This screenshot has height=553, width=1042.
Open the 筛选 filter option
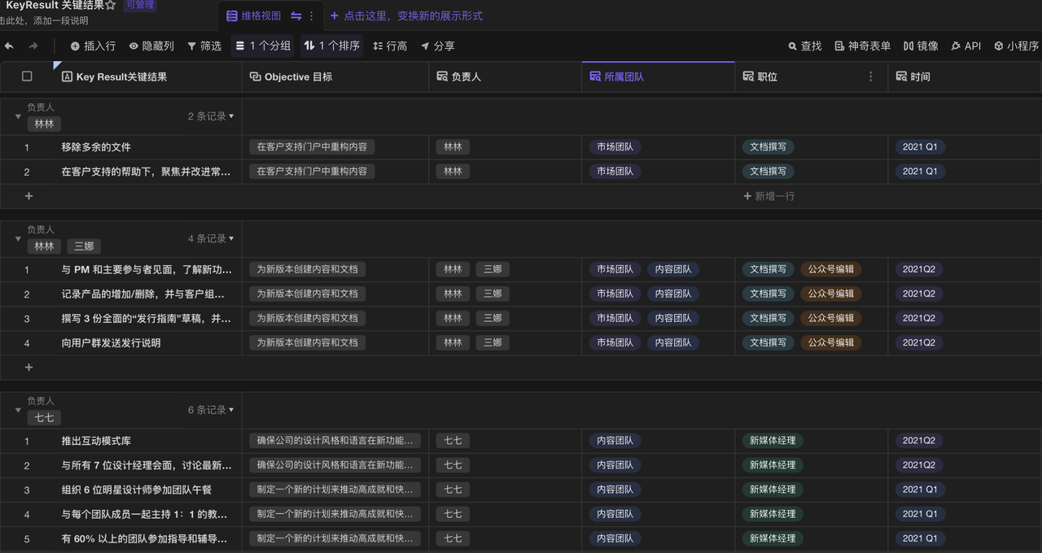coord(204,46)
